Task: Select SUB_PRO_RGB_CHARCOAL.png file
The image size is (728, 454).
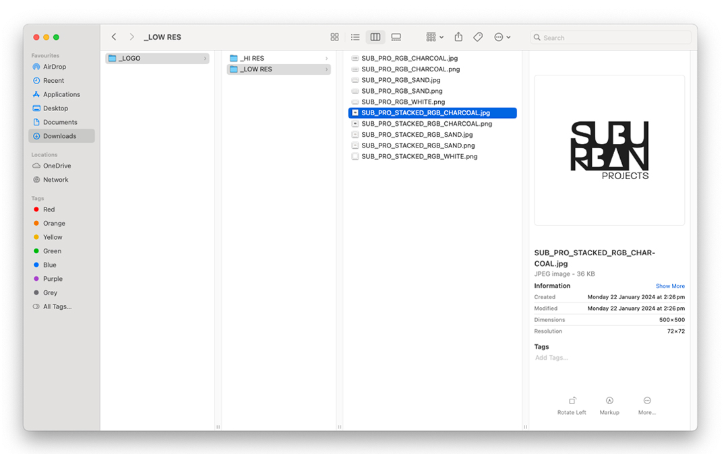Action: tap(432, 69)
